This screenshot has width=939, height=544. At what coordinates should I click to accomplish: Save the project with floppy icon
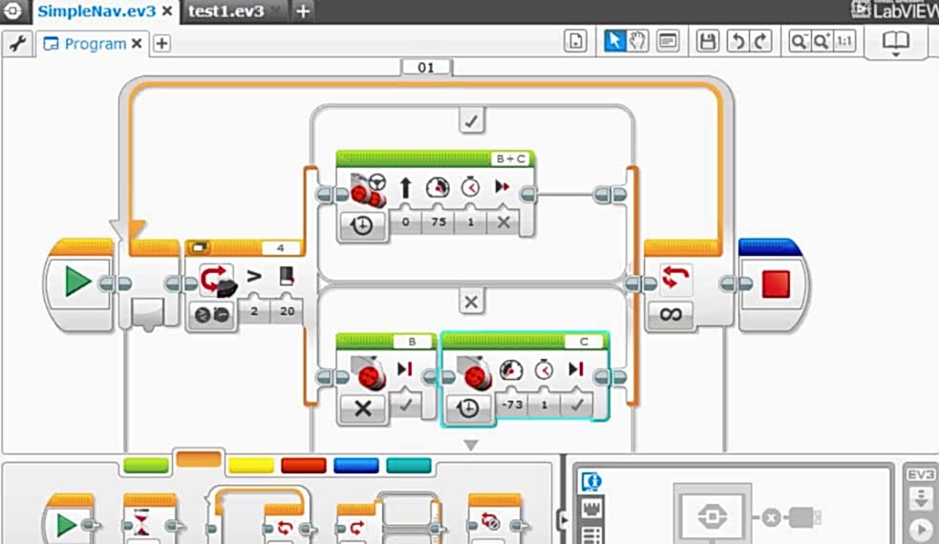click(x=708, y=41)
